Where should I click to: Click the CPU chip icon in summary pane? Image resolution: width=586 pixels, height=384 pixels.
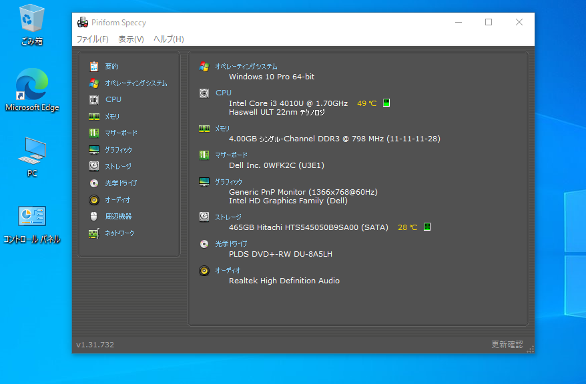tap(204, 93)
